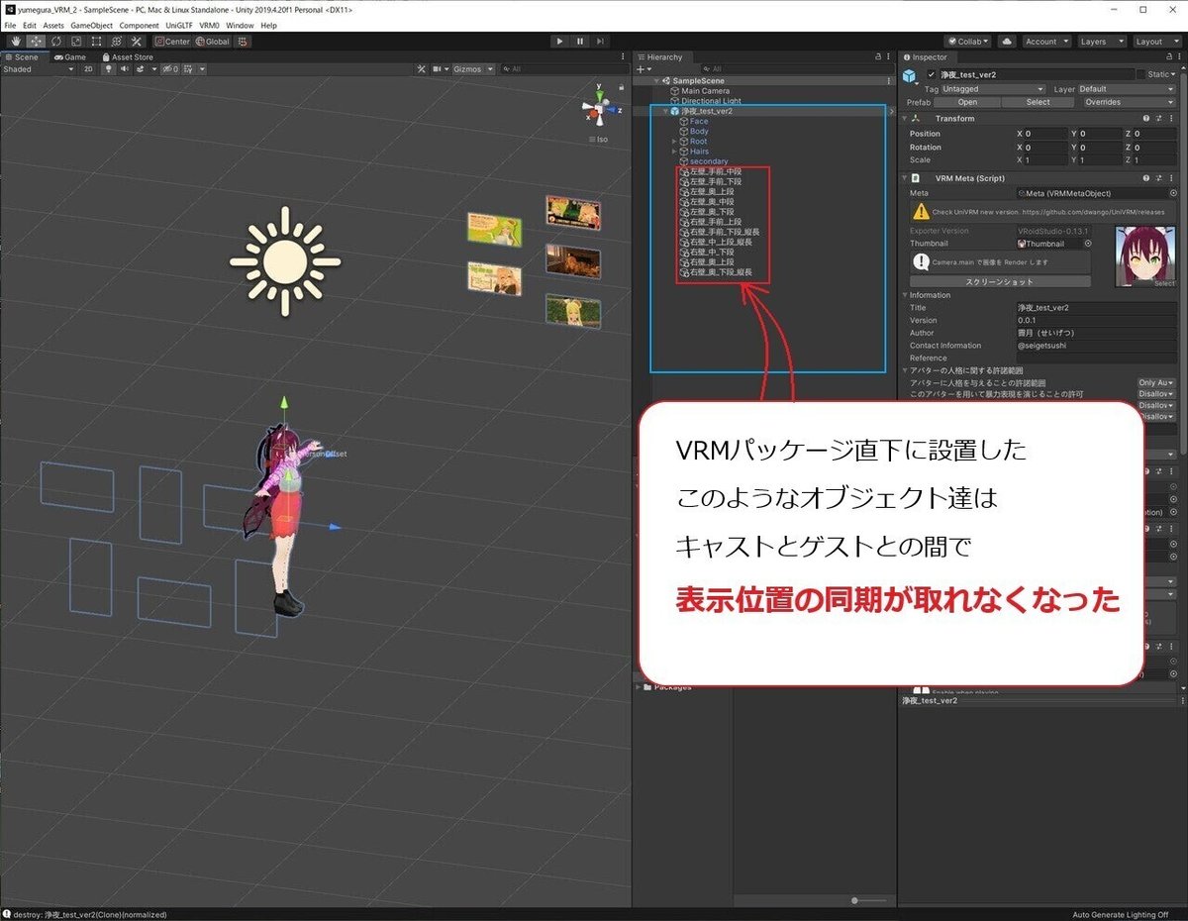Select the Move tool
This screenshot has height=921, width=1188.
pyautogui.click(x=35, y=41)
